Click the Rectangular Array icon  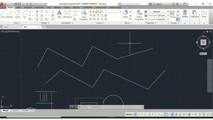point(46,19)
